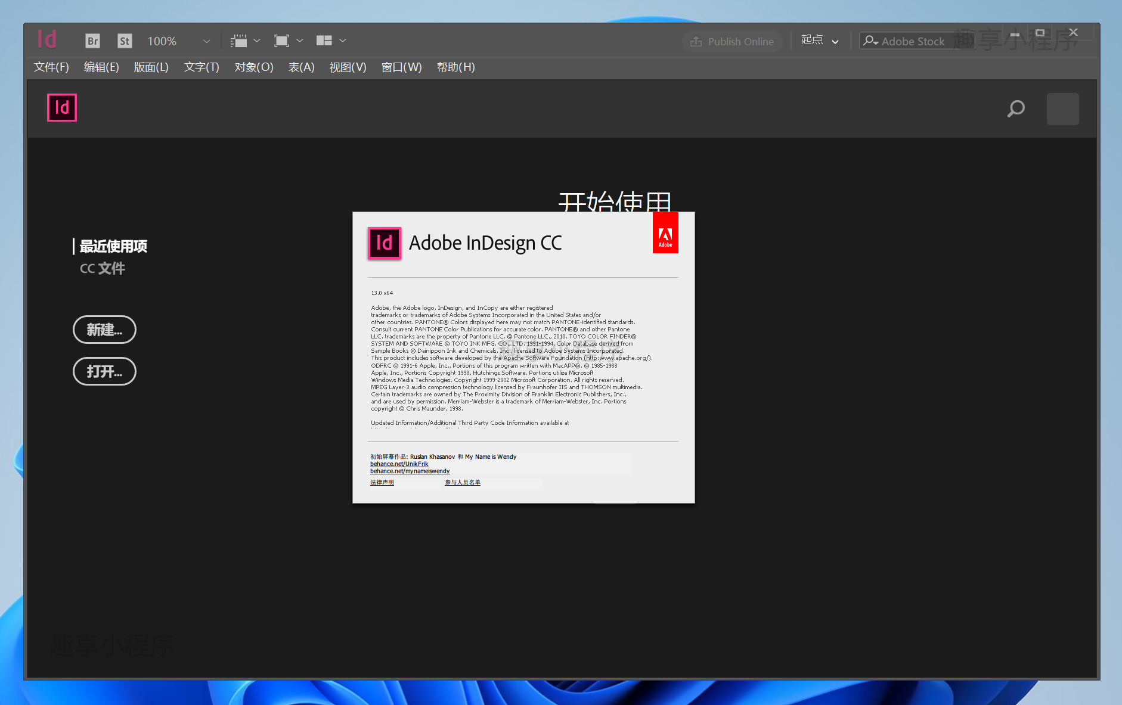Open Adobe Stock via St icon
The image size is (1122, 705).
(124, 41)
